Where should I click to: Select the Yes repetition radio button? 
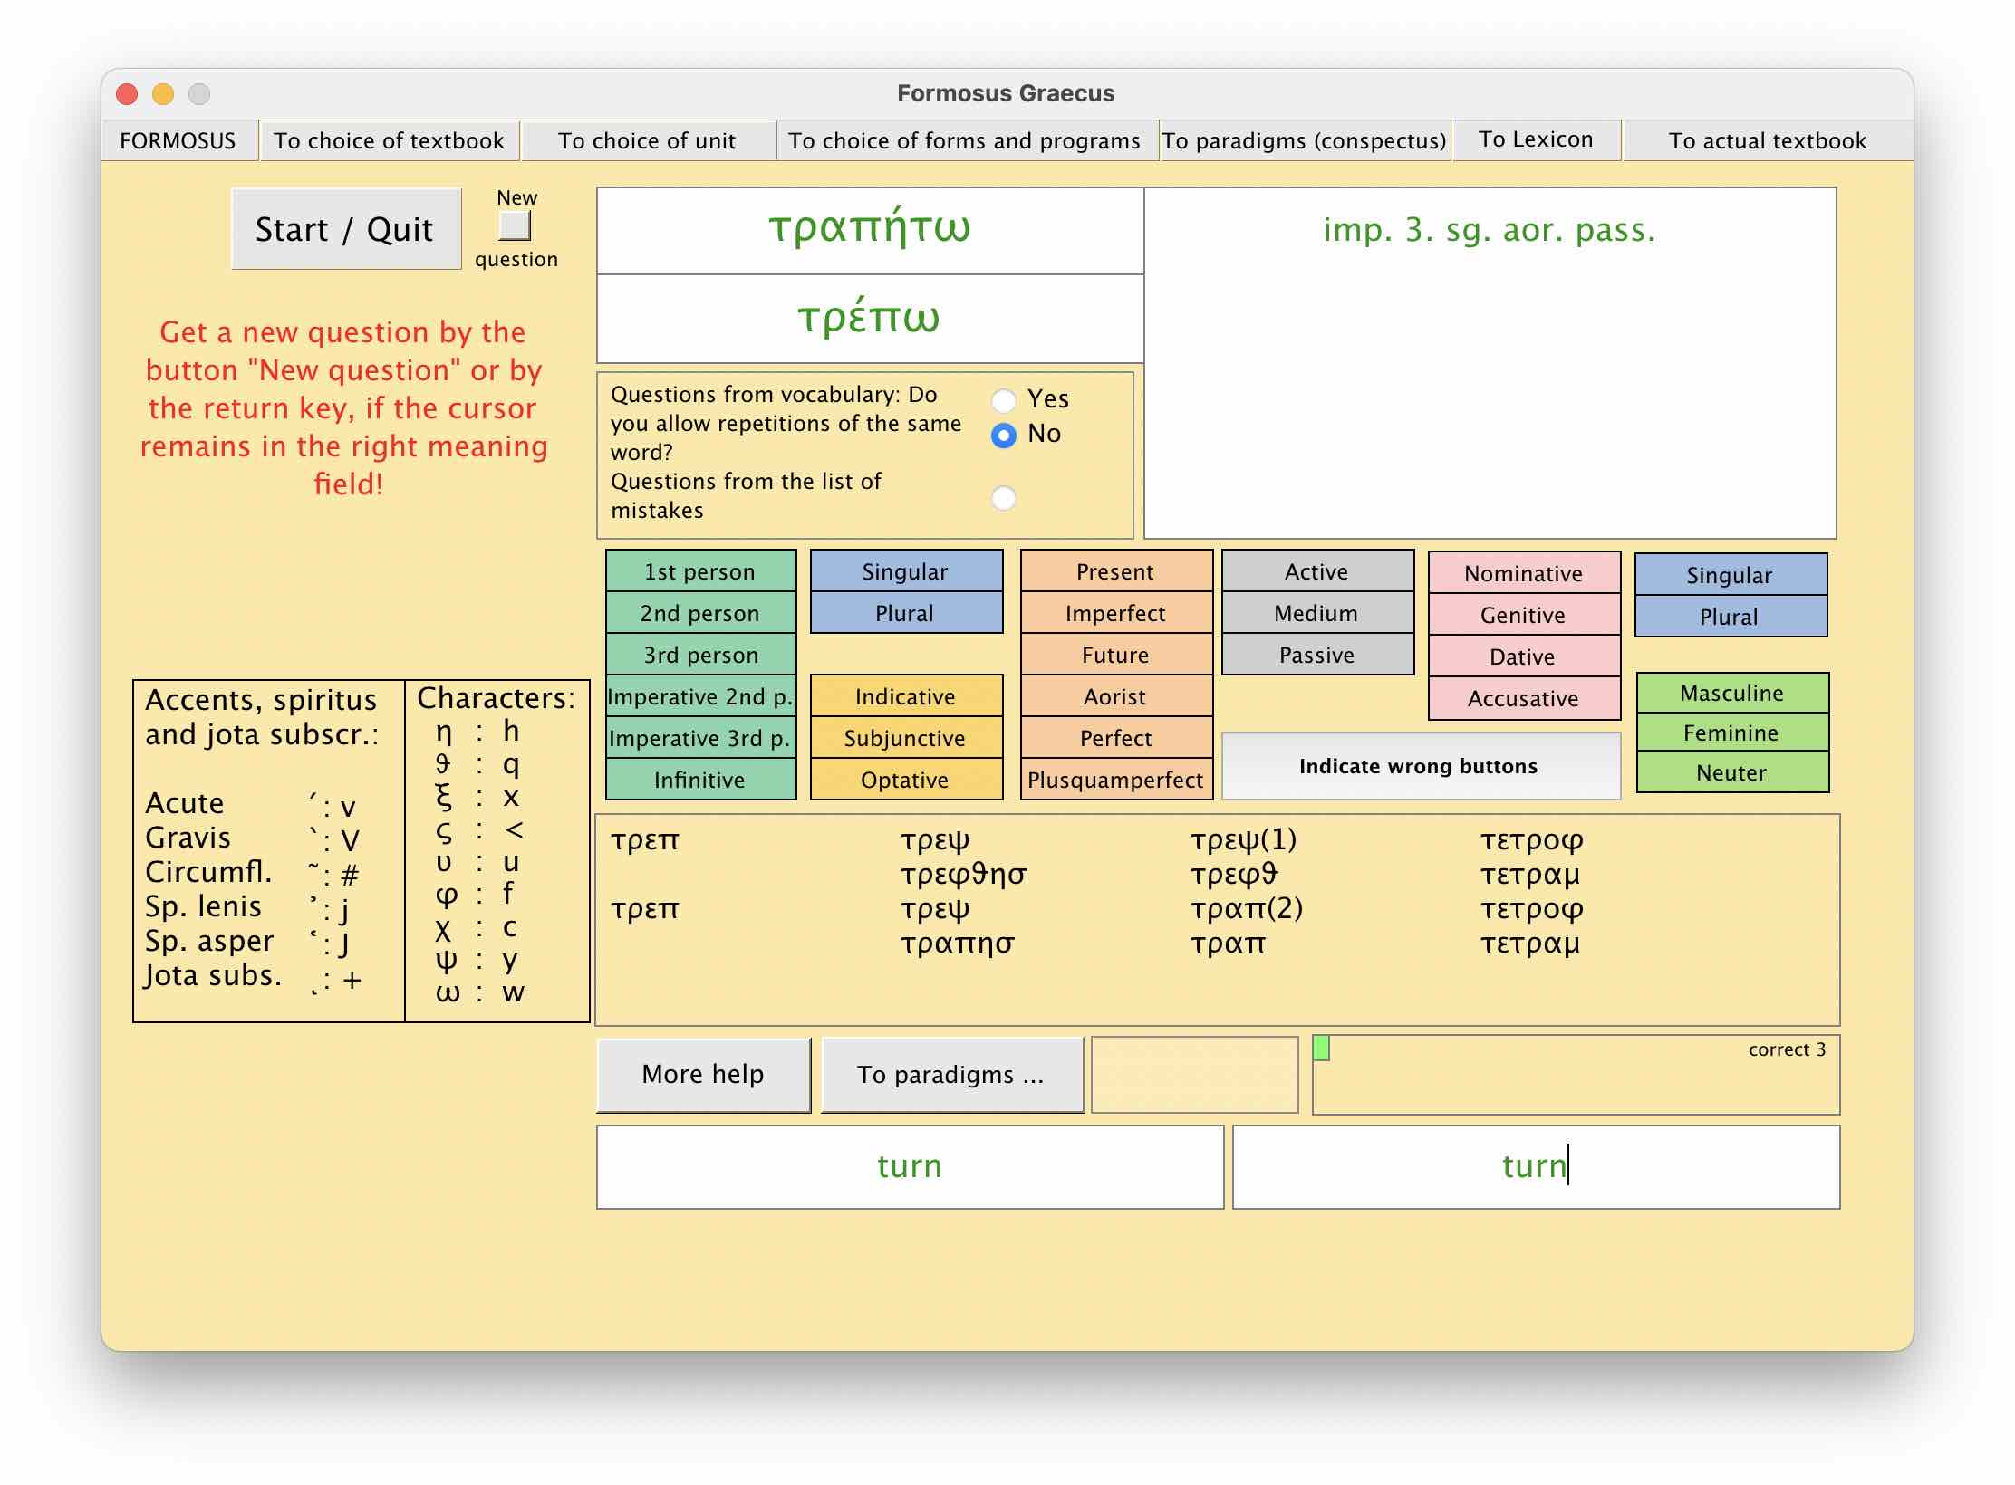point(1003,399)
